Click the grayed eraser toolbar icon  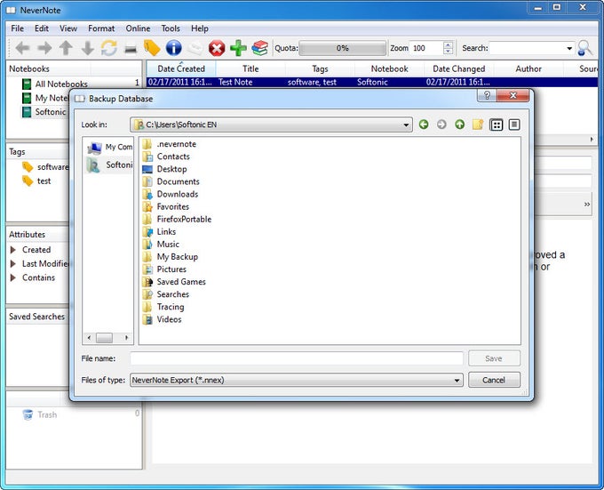[x=195, y=49]
